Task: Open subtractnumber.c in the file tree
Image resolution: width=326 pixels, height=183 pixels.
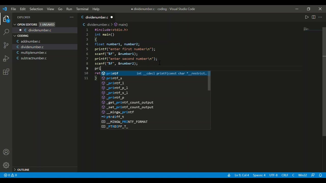Action: [45, 58]
